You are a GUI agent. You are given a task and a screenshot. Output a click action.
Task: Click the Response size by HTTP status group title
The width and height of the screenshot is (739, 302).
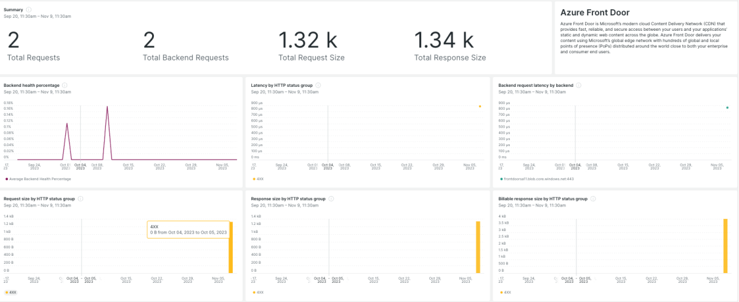(x=288, y=198)
